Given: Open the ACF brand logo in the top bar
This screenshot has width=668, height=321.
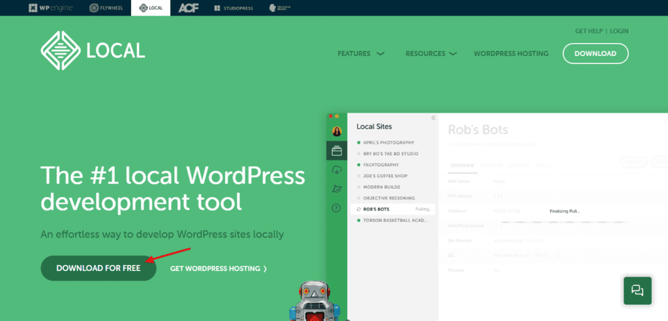Looking at the screenshot, I should pos(189,8).
